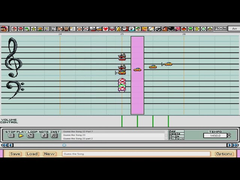Select the red Heart instrument
Viewport: 240px width, 180px height.
[105, 29]
